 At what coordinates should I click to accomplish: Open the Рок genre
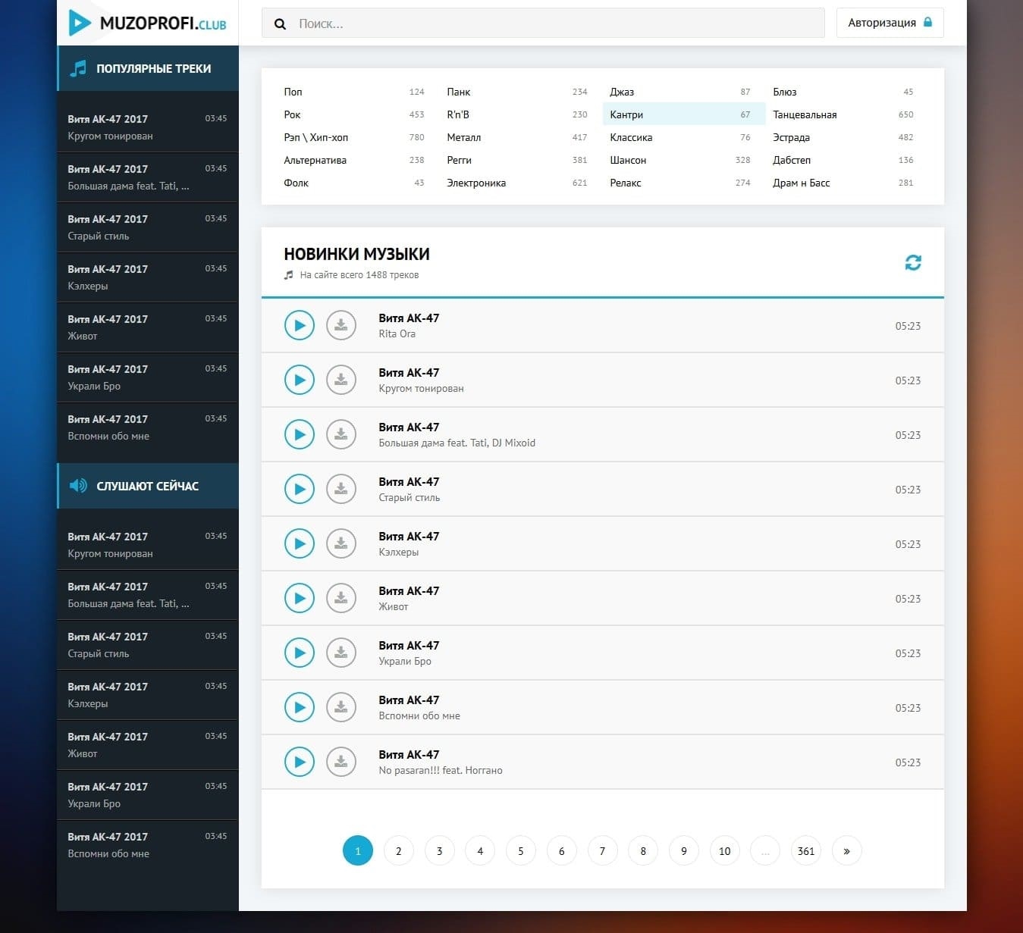pyautogui.click(x=354, y=114)
